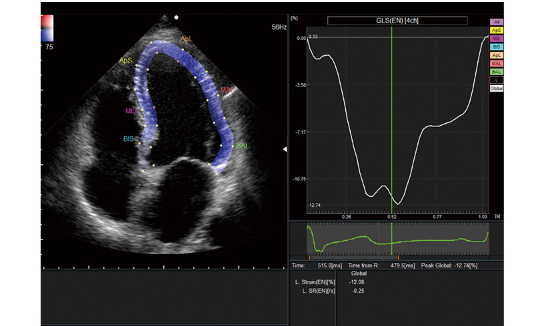This screenshot has width=544, height=326.
Task: Click the red MAL legend button
Action: (497, 63)
